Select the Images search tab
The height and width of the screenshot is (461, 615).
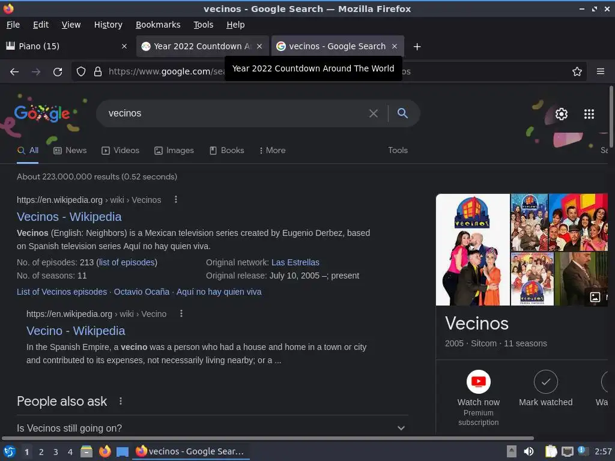point(174,151)
